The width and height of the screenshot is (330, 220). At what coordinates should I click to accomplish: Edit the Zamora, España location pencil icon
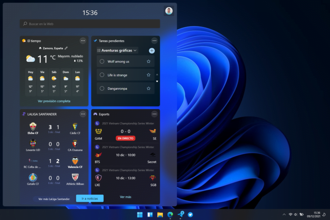pyautogui.click(x=66, y=48)
